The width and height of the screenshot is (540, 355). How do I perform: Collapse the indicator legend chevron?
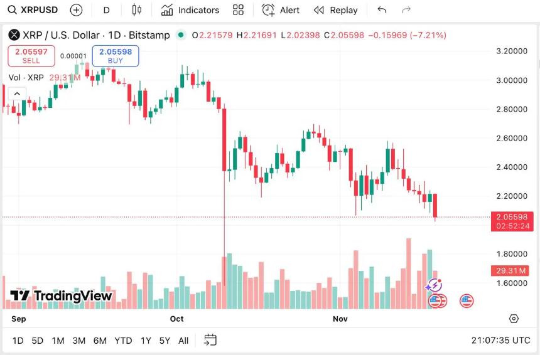(17, 94)
